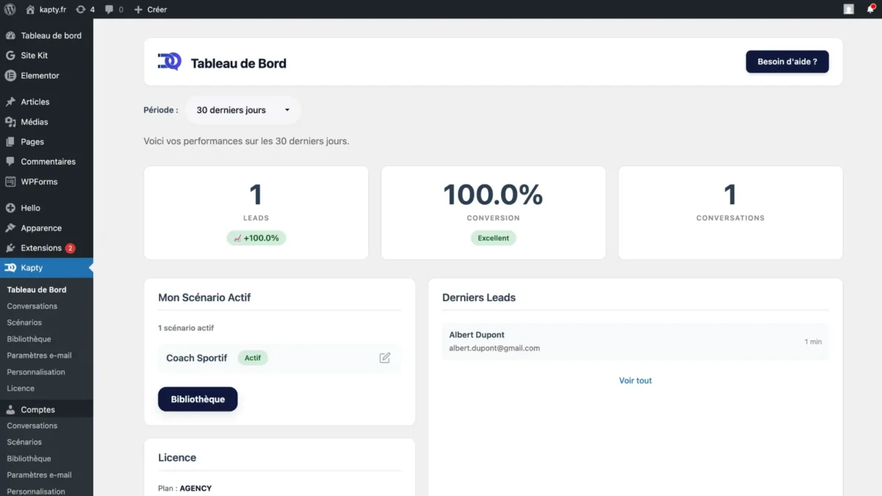
Task: Open the comments icon in the admin bar
Action: pyautogui.click(x=110, y=10)
